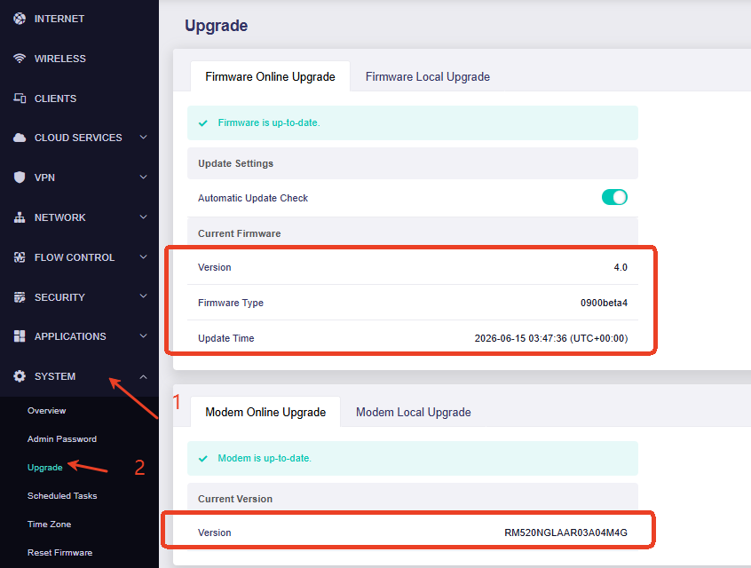Expand the VPN section chevron
The height and width of the screenshot is (568, 751).
point(143,177)
